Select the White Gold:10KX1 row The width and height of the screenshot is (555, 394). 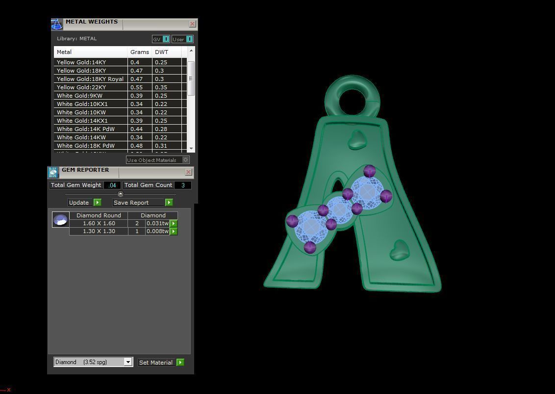(x=120, y=104)
